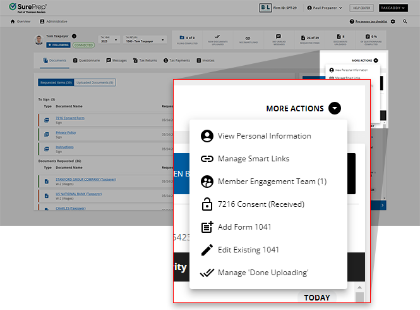
Task: Click the New Documents Uploaded checkmark icon
Action: pos(217,37)
